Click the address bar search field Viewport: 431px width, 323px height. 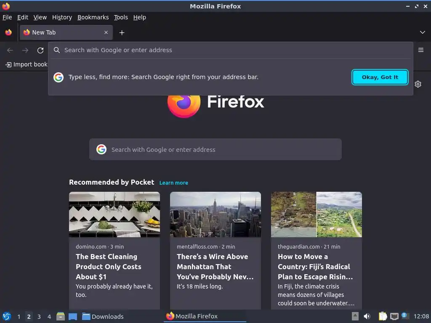pyautogui.click(x=230, y=50)
